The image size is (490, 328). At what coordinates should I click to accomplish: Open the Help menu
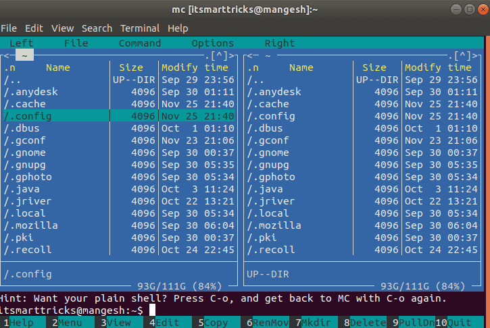178,28
